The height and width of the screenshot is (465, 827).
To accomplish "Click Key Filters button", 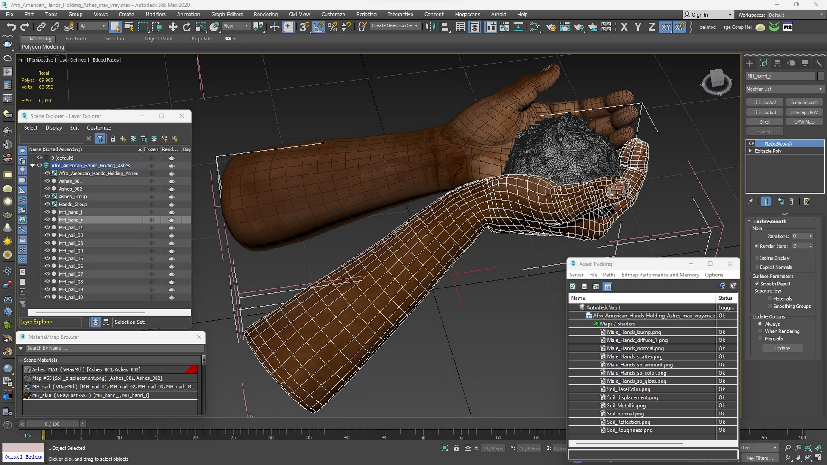I will tap(760, 458).
